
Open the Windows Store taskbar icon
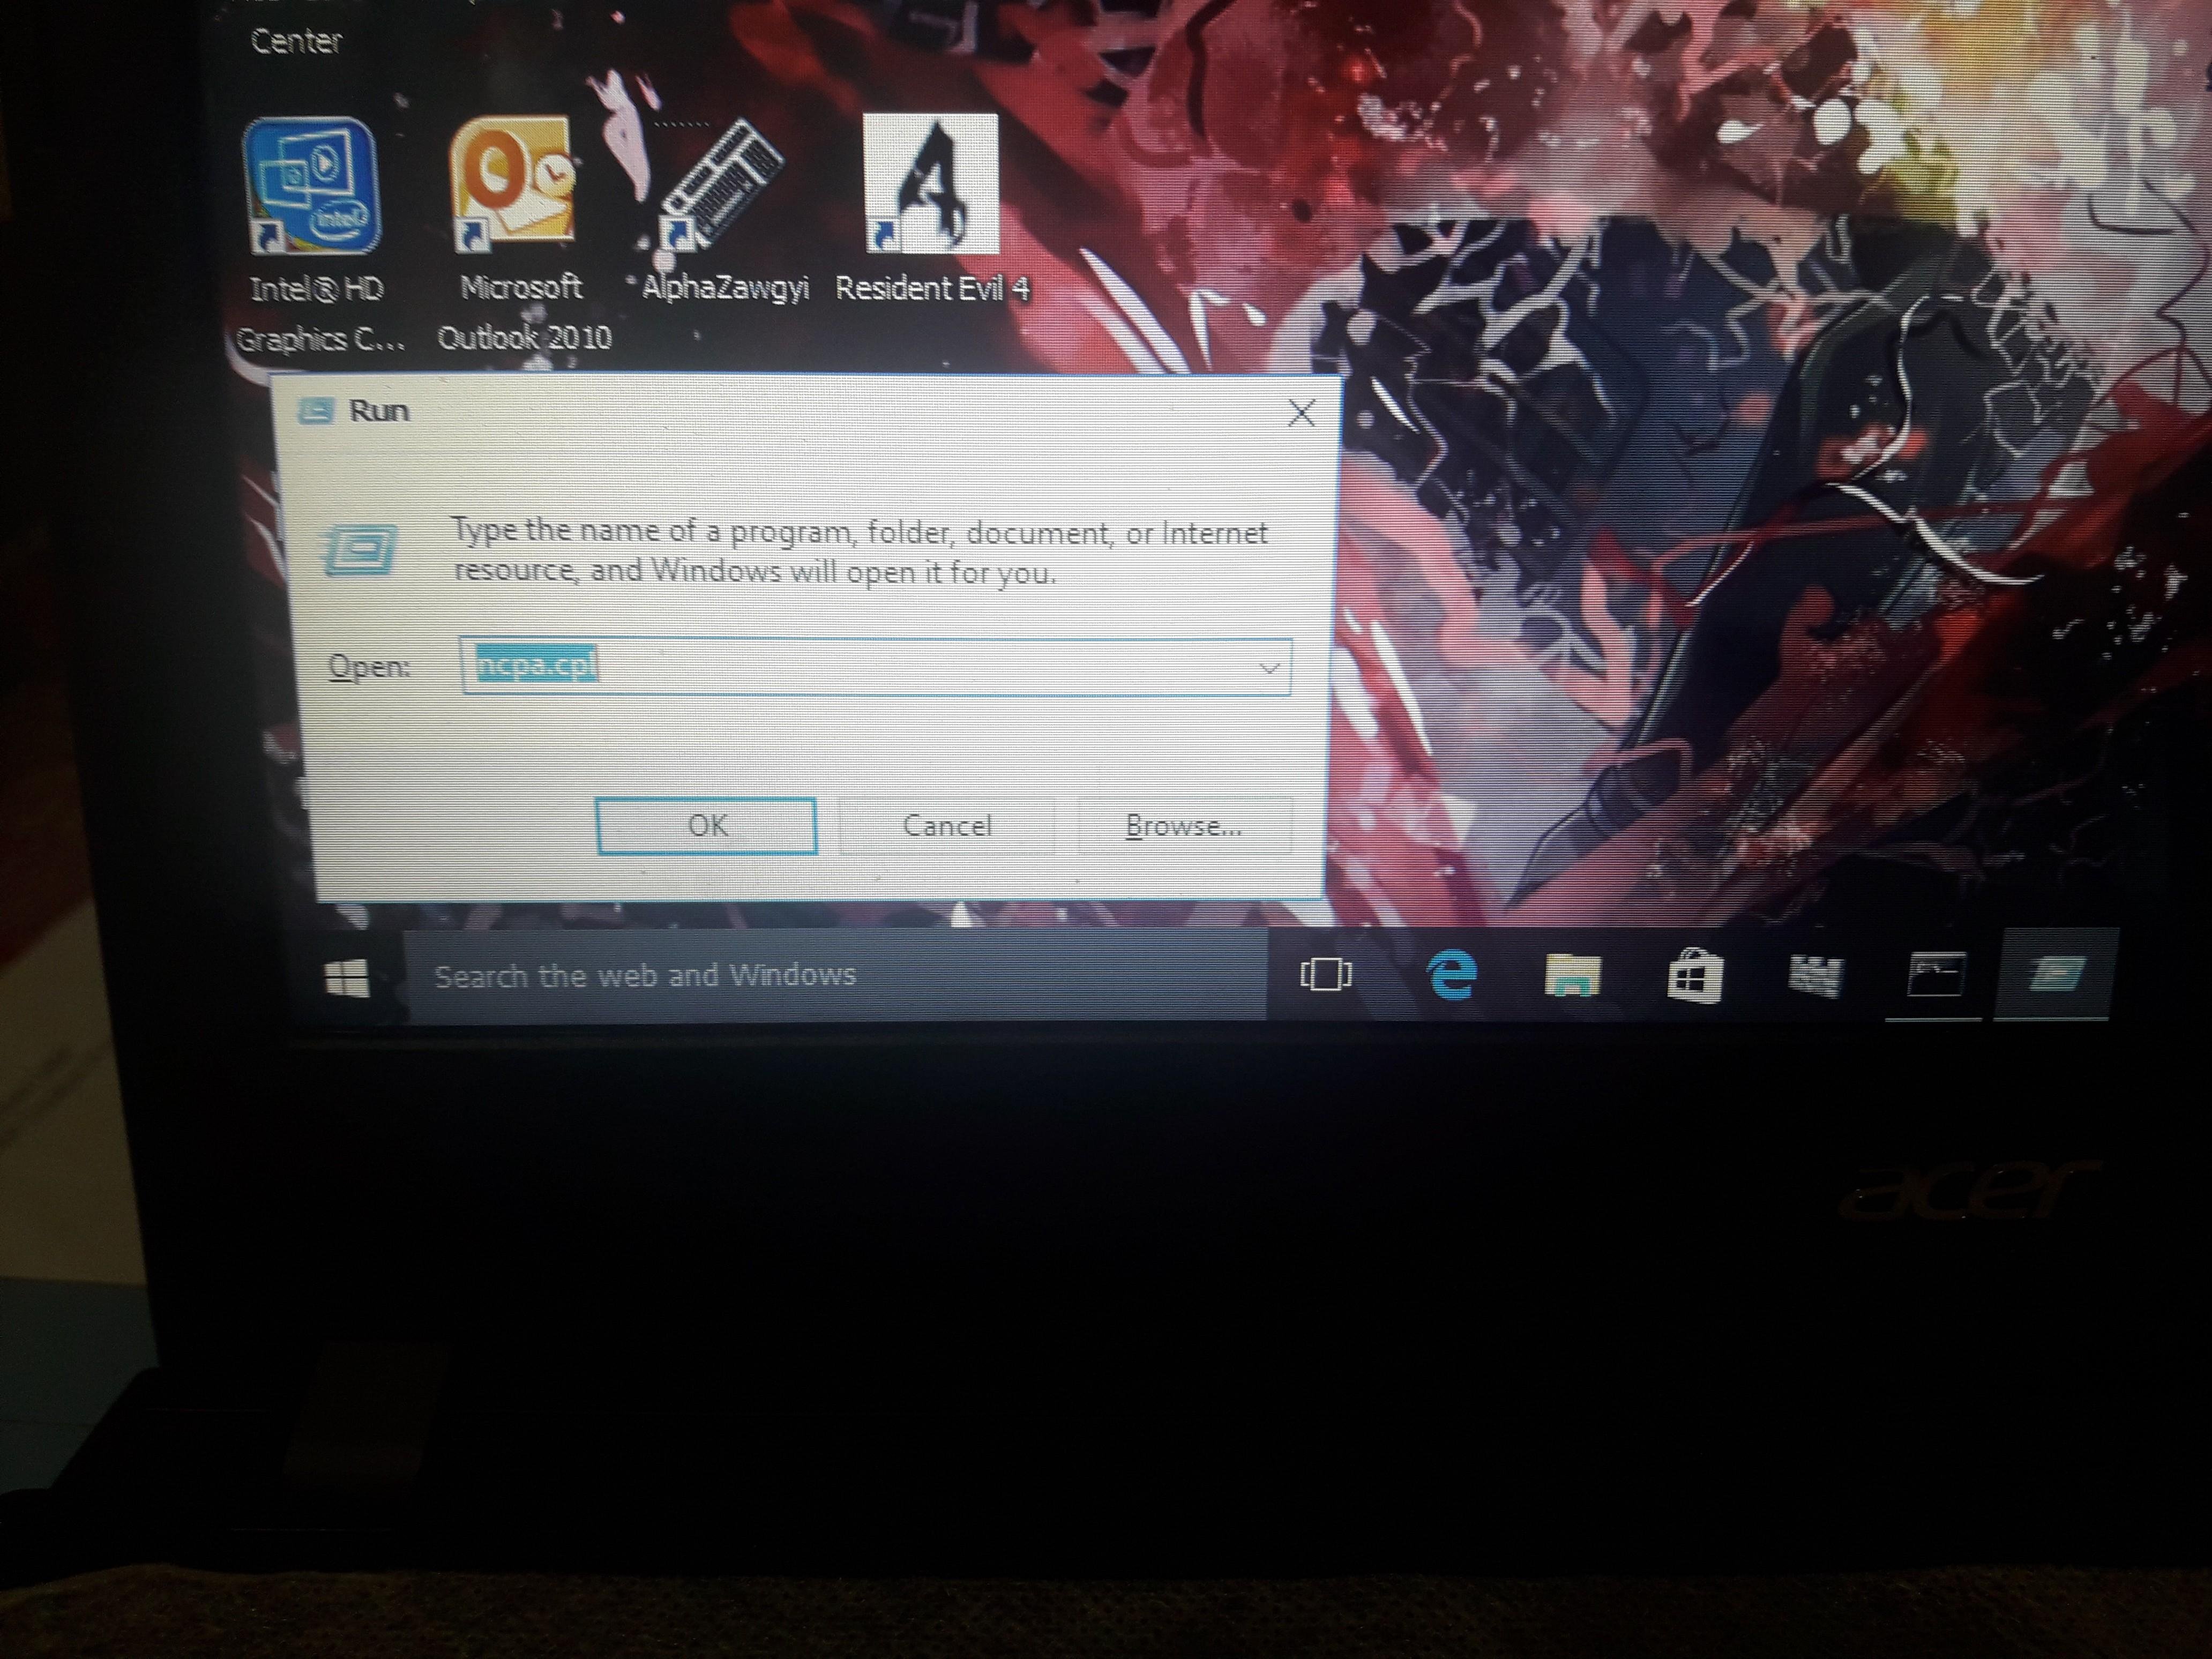point(1694,976)
